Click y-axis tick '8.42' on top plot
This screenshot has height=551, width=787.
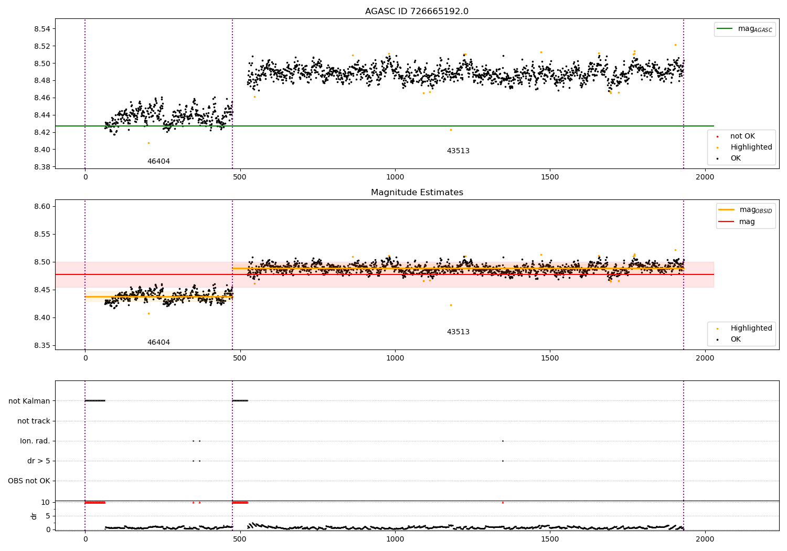click(42, 132)
